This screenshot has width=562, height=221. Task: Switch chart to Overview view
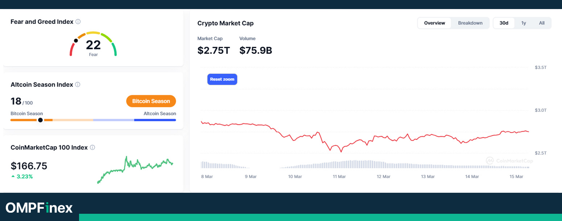(434, 23)
